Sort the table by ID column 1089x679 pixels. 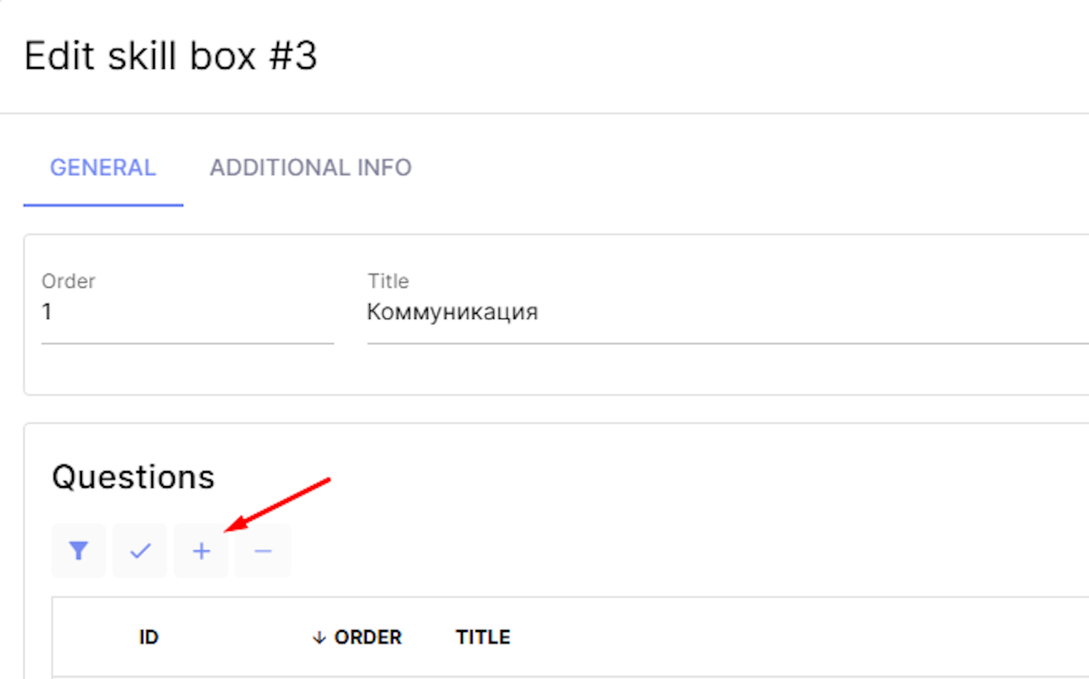click(x=149, y=638)
